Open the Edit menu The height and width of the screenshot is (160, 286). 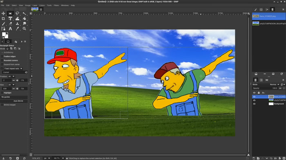coord(8,5)
